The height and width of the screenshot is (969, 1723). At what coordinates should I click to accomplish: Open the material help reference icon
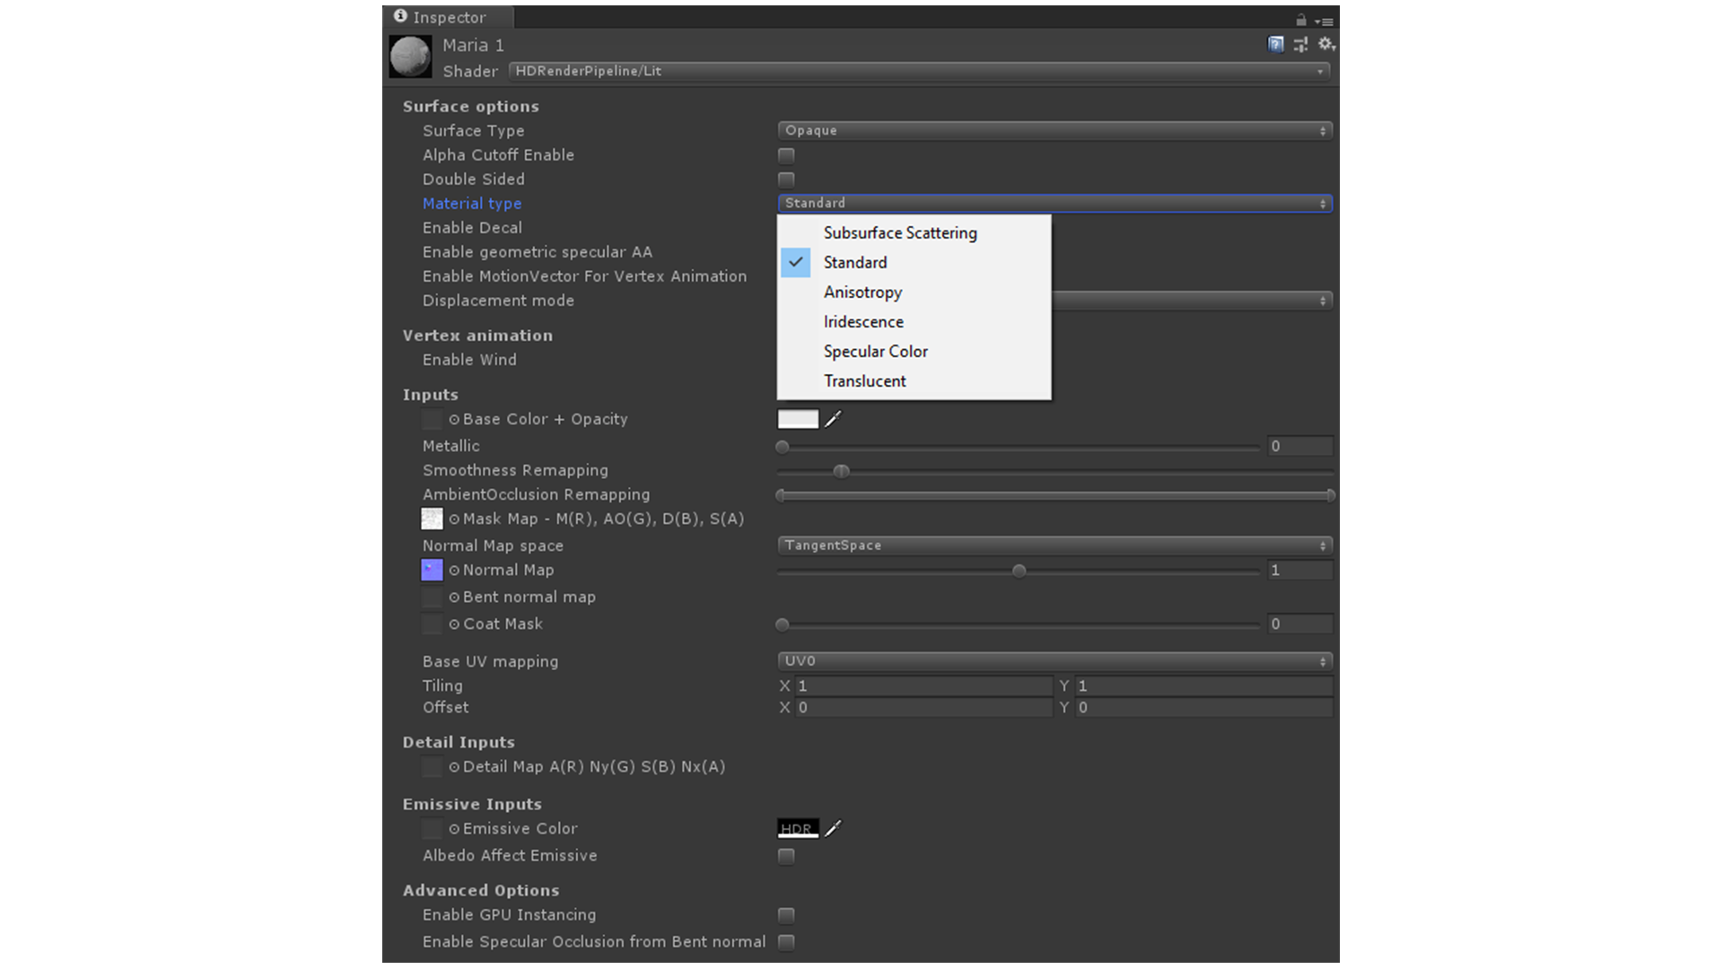coord(1275,44)
